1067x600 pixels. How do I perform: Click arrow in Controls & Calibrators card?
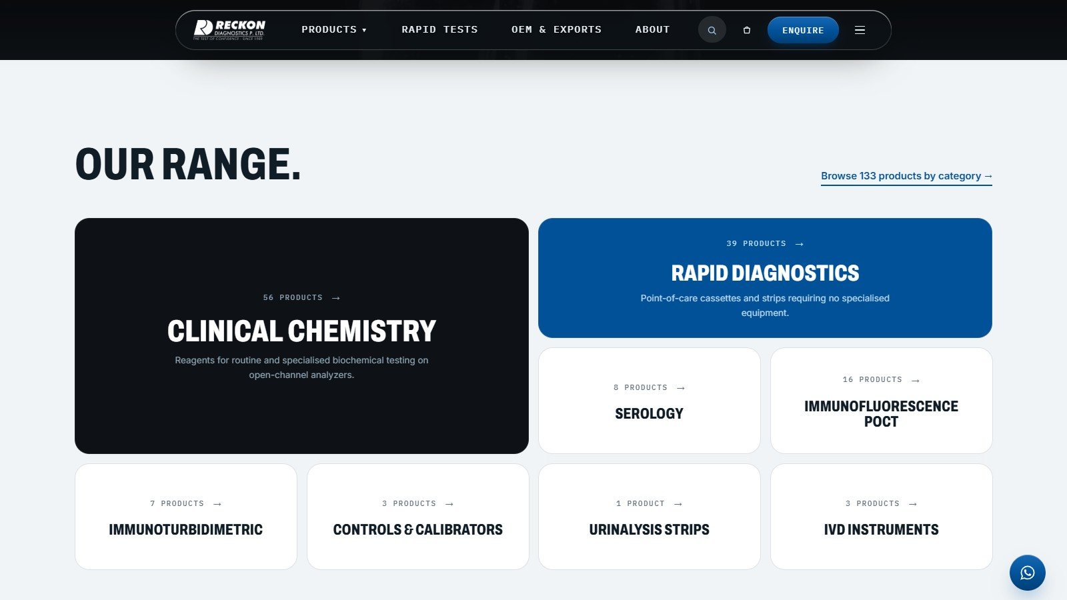[x=449, y=504]
